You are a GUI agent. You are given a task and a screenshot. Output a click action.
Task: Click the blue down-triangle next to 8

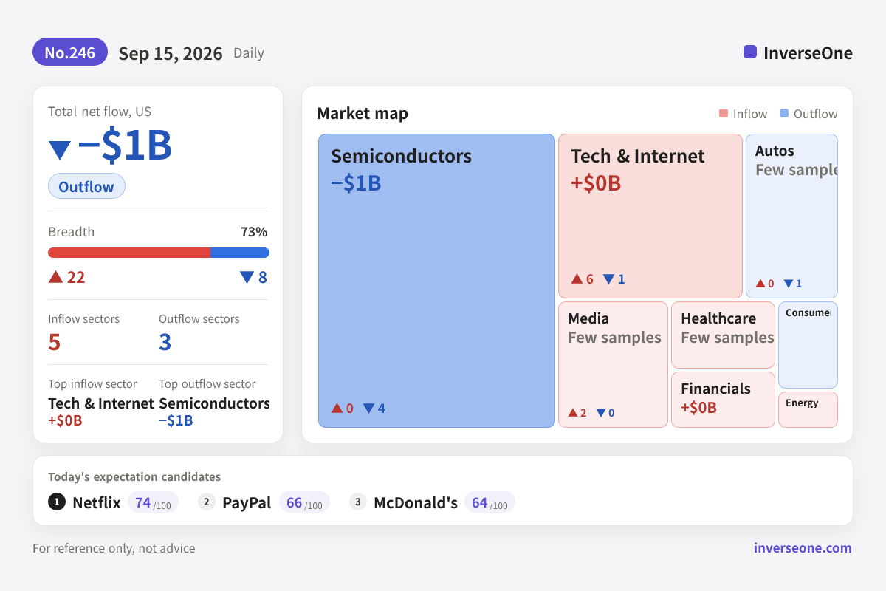click(247, 277)
